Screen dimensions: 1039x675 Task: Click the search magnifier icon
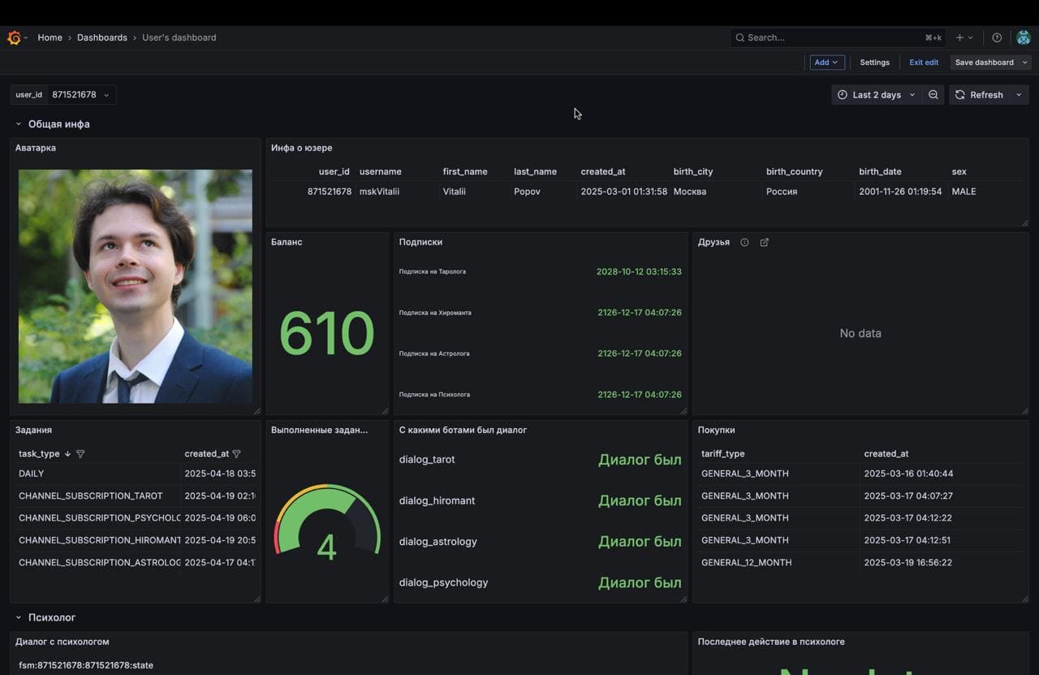point(739,37)
